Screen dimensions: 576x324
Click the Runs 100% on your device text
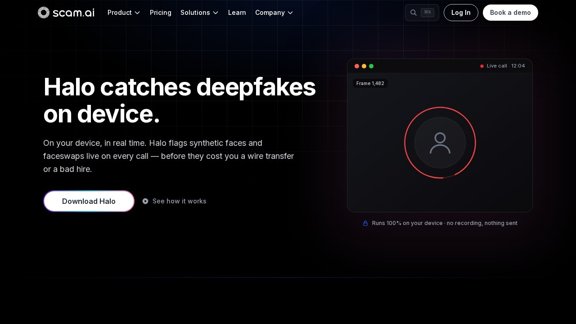[x=445, y=223]
